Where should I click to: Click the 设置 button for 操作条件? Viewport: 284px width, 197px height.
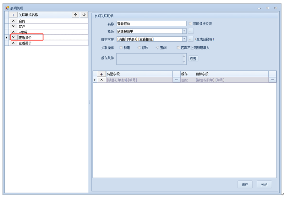tap(193, 59)
